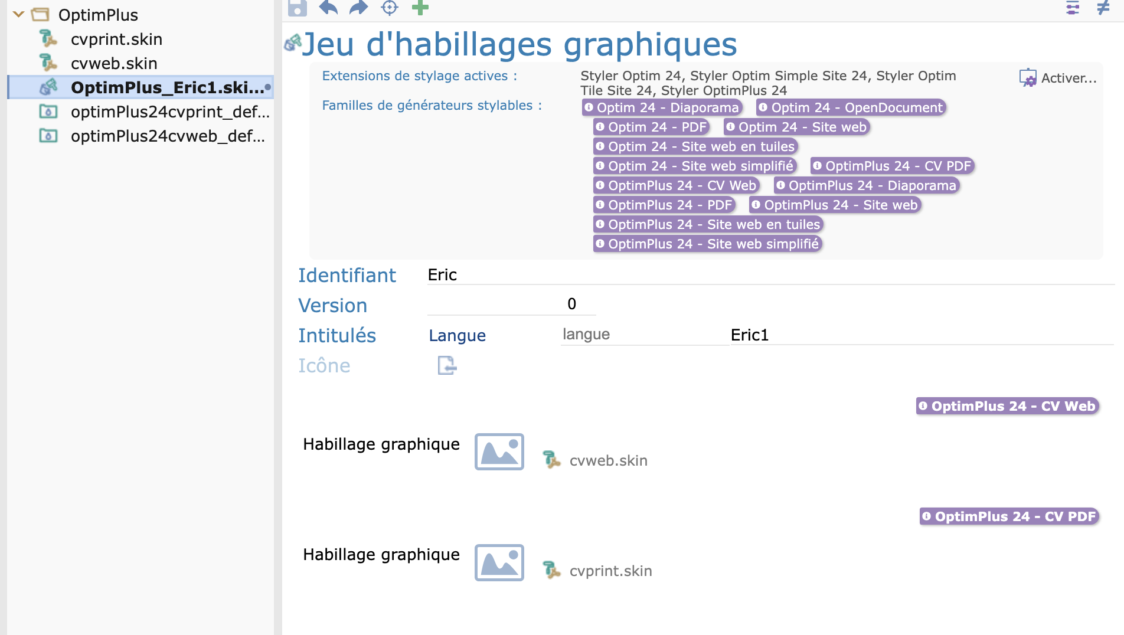1124x635 pixels.
Task: Click the Intitulés label
Action: point(337,335)
